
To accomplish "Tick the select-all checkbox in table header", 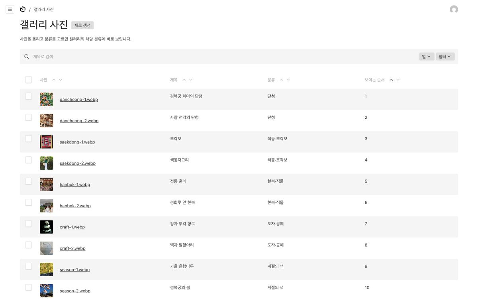I will tap(28, 80).
